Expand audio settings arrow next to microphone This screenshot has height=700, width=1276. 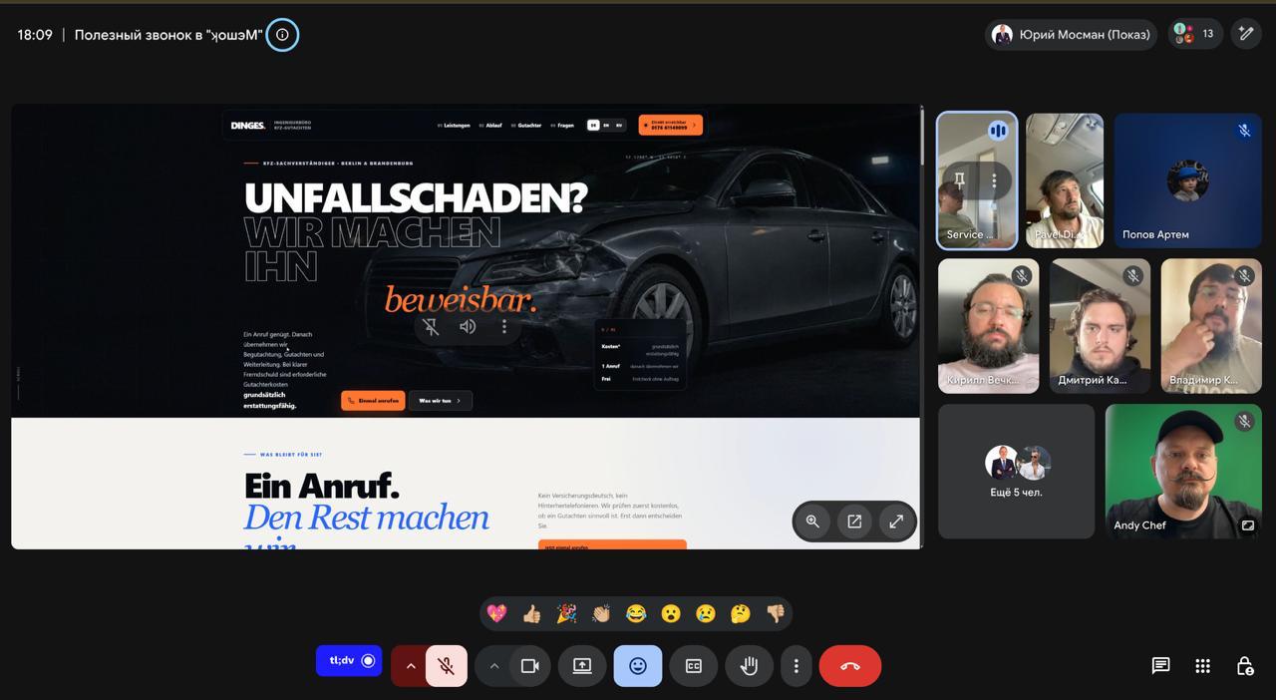[x=409, y=666]
